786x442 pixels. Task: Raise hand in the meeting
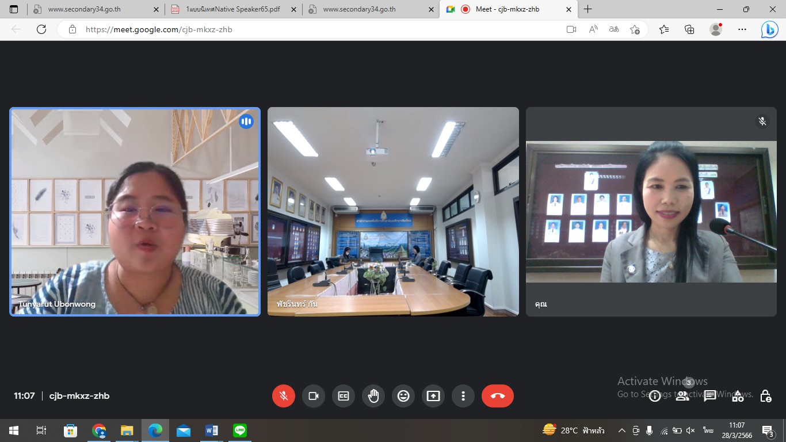tap(373, 396)
